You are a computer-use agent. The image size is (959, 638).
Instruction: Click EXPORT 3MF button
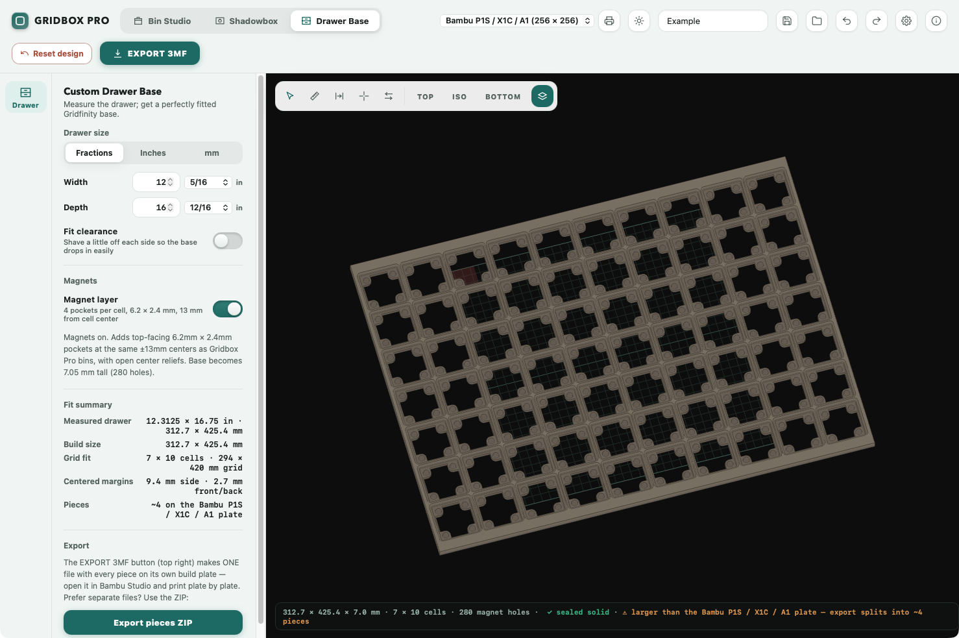pyautogui.click(x=150, y=53)
